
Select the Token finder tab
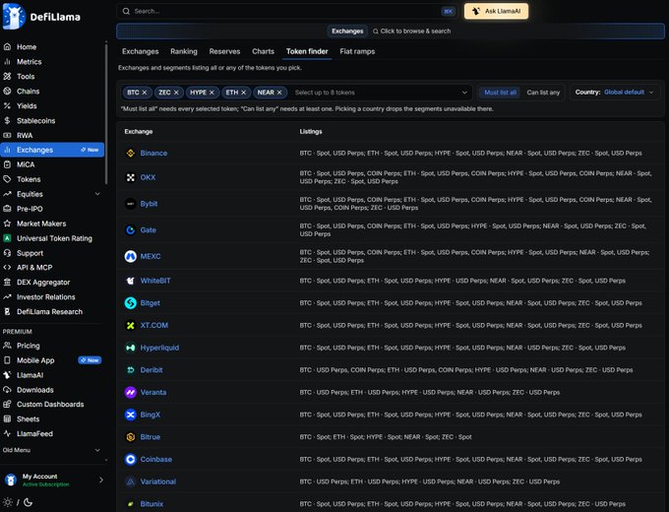307,51
